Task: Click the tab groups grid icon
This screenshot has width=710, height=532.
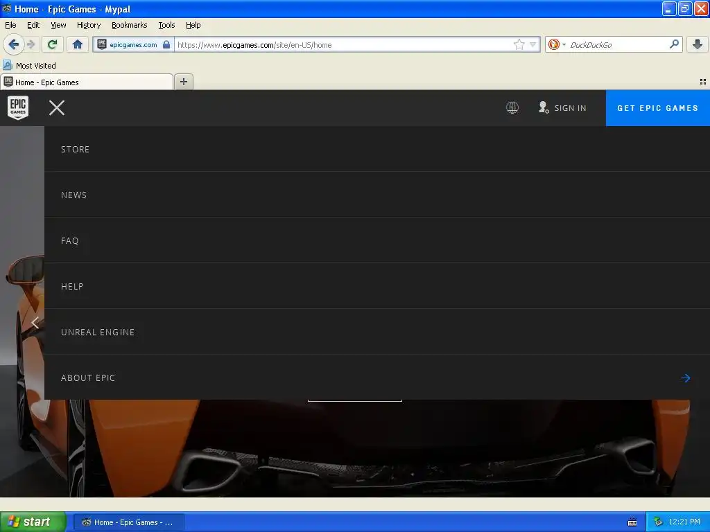Action: click(703, 82)
